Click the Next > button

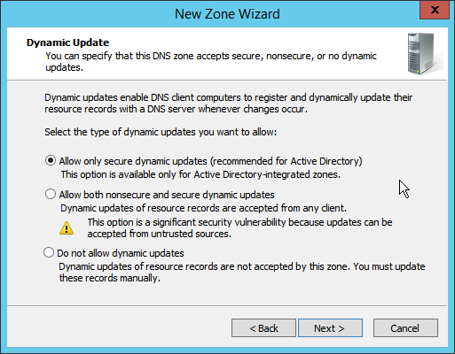point(330,327)
